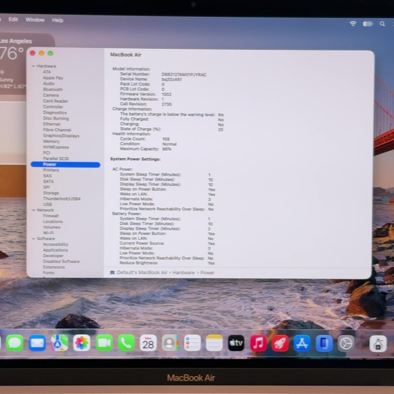Screen dimensions: 394x394
Task: Open iPhone Mirroring in the Dock
Action: 324,343
